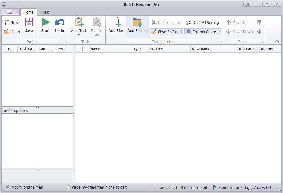The height and width of the screenshot is (193, 283).
Task: Click Clear All Sorting
Action: (202, 23)
